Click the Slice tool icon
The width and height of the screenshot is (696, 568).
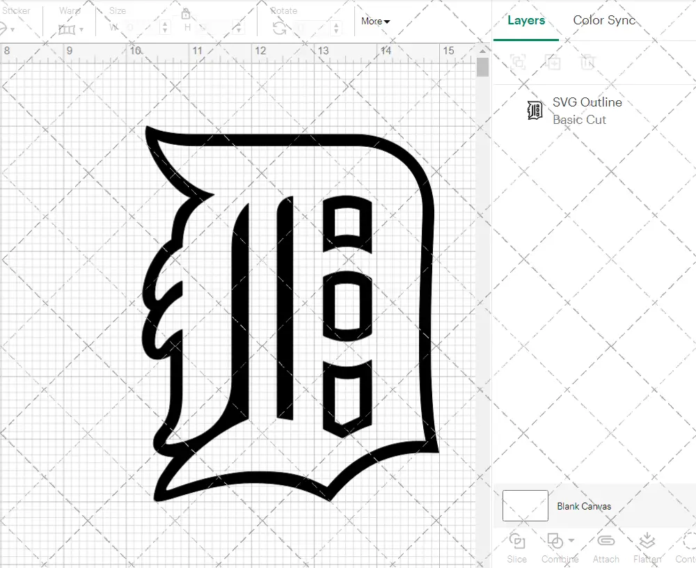[517, 541]
